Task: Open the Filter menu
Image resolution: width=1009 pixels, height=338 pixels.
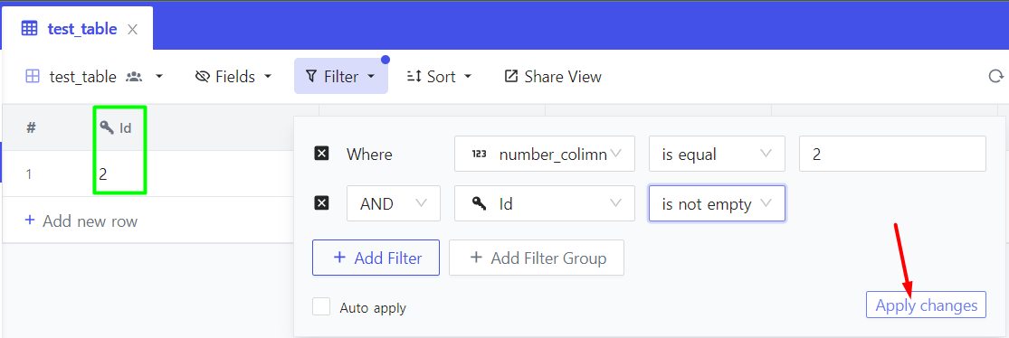Action: point(341,77)
